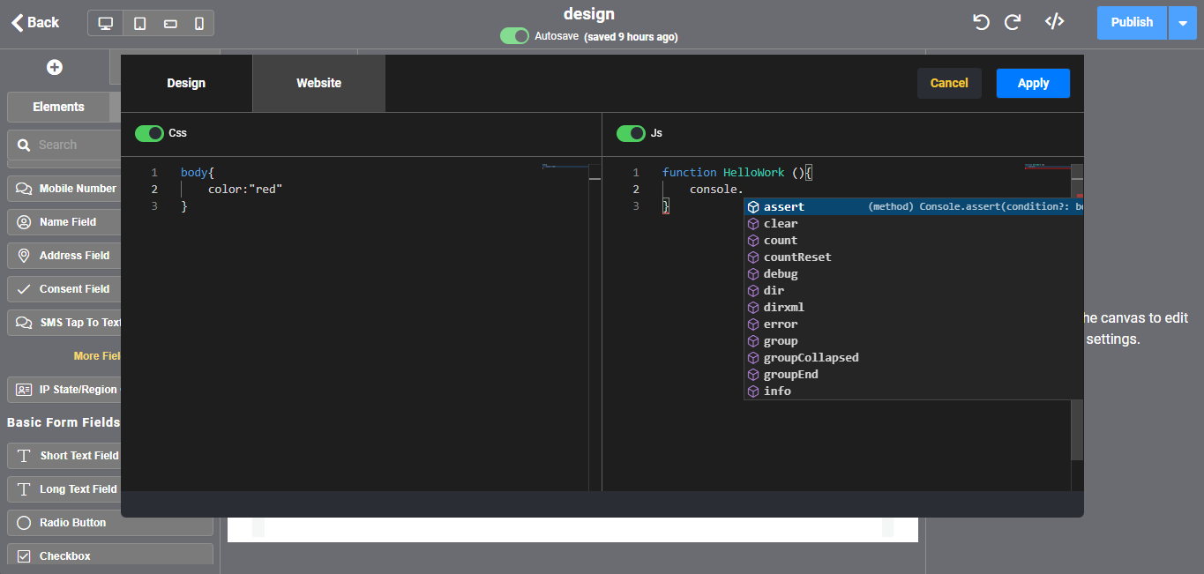Toggle the Autosave switch

pyautogui.click(x=514, y=36)
